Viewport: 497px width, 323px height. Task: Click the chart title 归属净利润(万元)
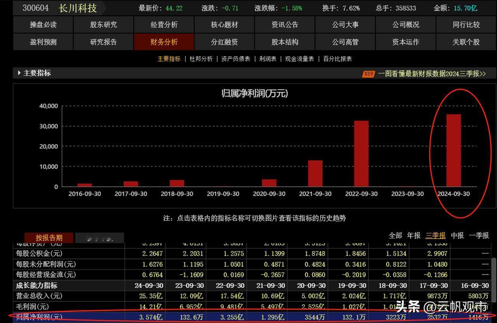pos(255,93)
